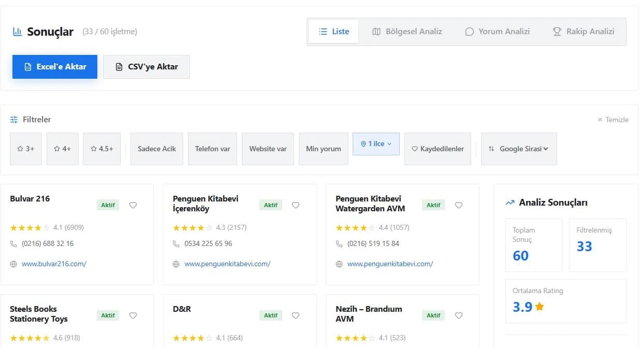Export results with CSV'ye Aktar
This screenshot has width=640, height=347.
tap(147, 67)
